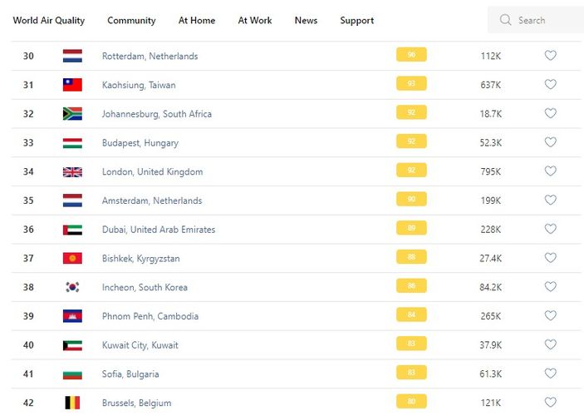584x416 pixels.
Task: Click the United Arab Emirates flag
Action: (72, 230)
